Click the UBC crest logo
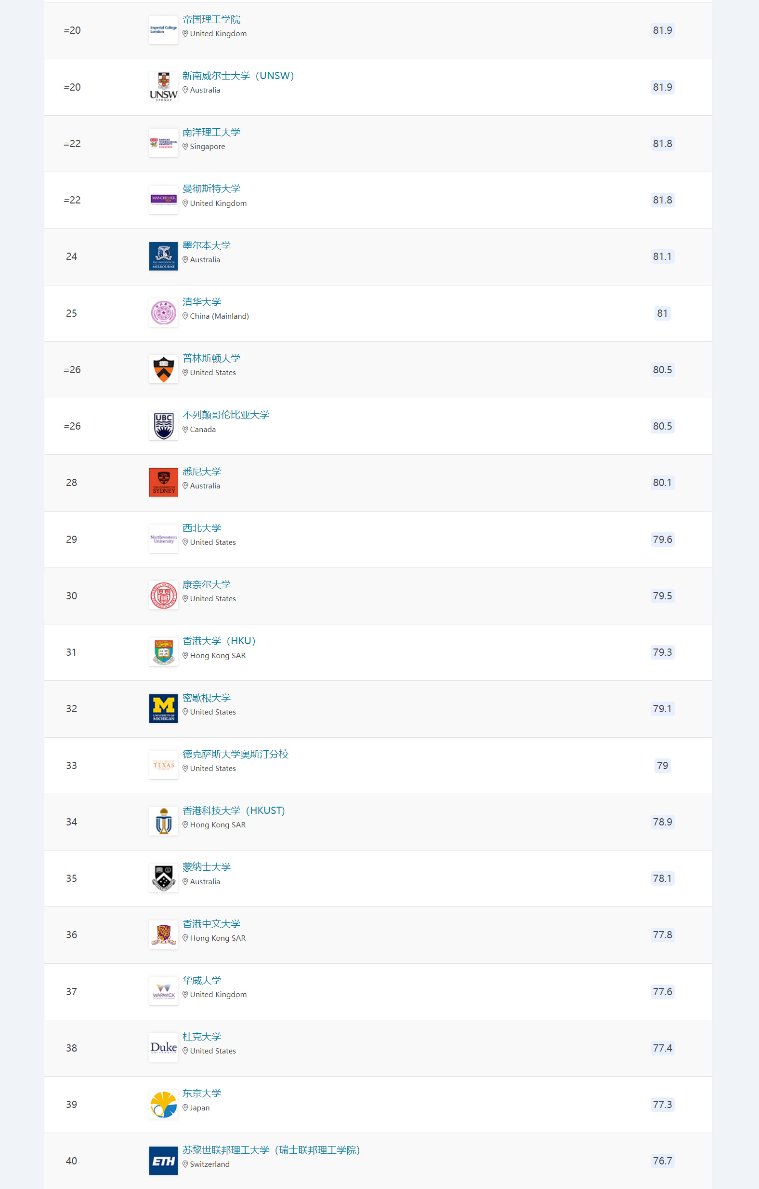Viewport: 759px width, 1189px height. point(163,426)
